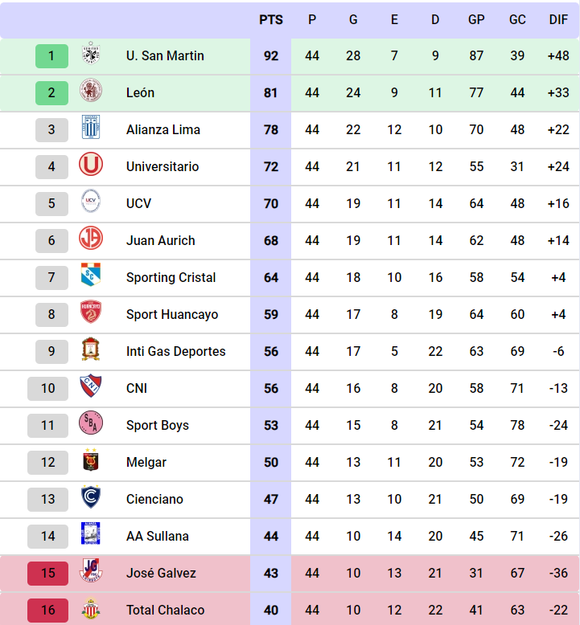Select the UCV points value 70

tap(271, 204)
